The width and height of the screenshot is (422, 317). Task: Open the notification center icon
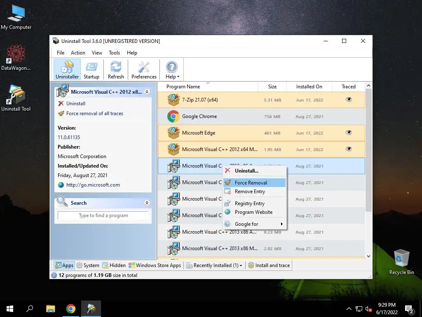click(409, 310)
